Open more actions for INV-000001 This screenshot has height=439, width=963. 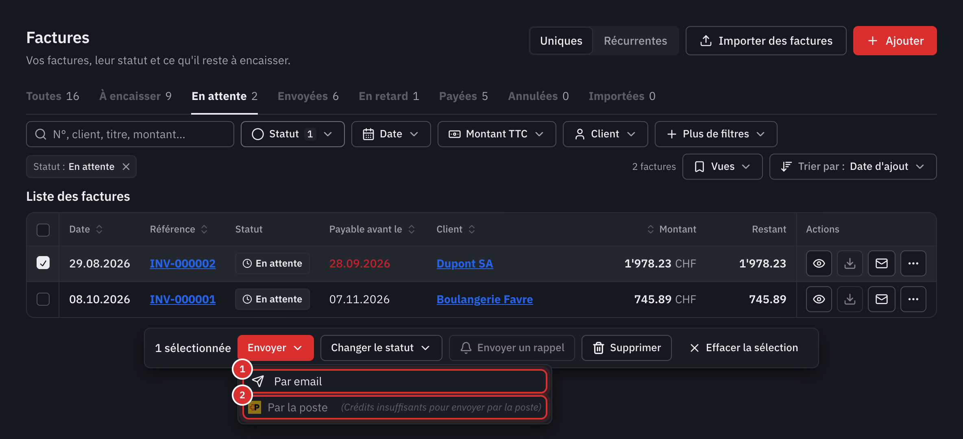click(913, 299)
